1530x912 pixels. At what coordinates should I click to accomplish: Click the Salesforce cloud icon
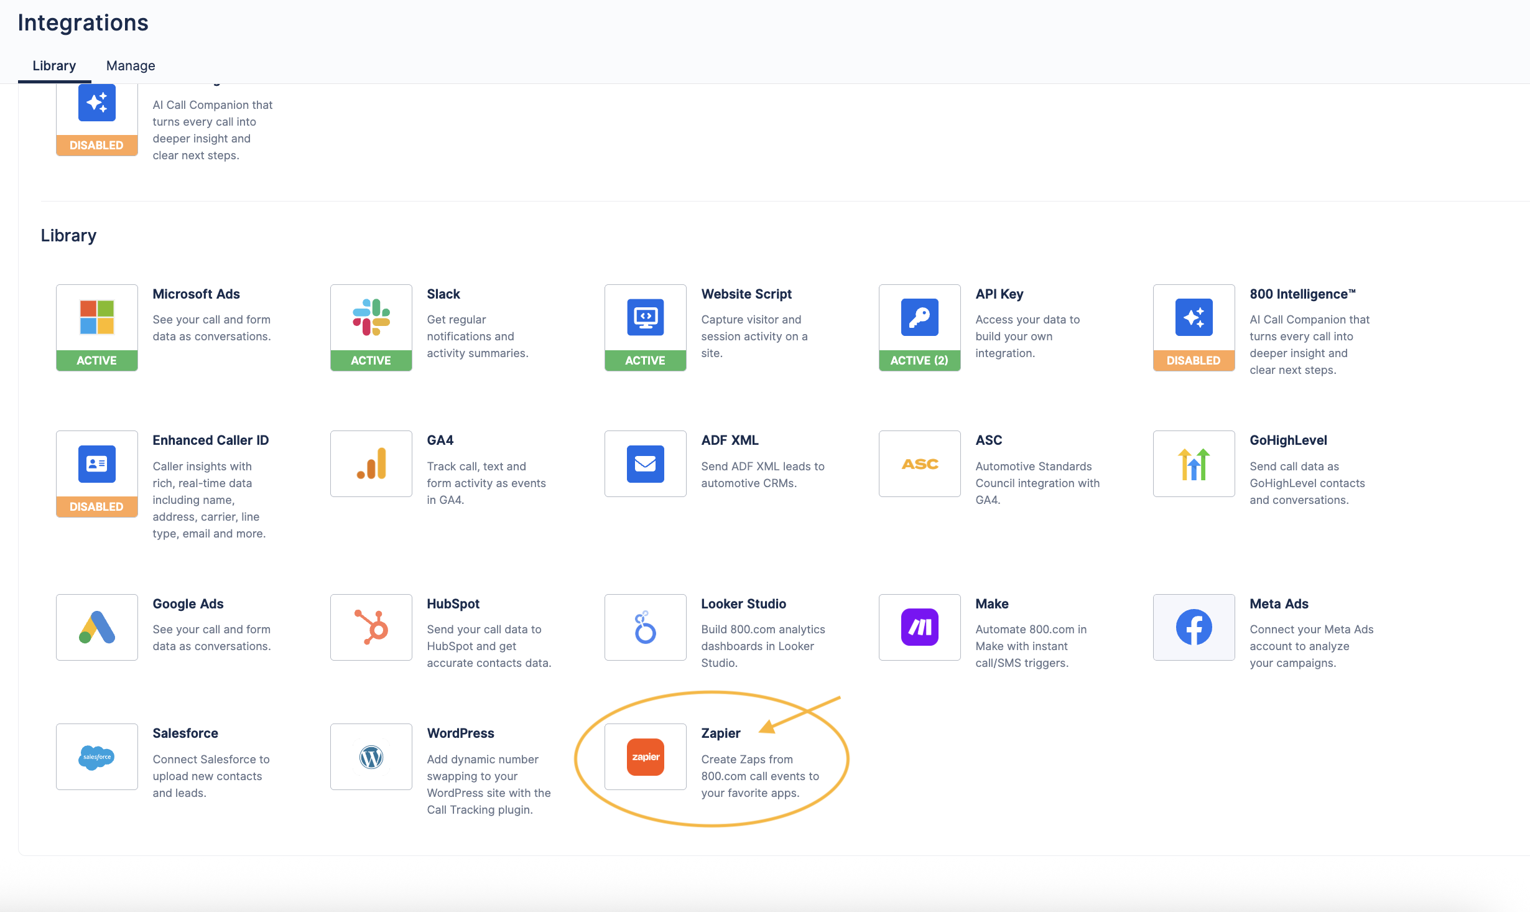point(97,757)
